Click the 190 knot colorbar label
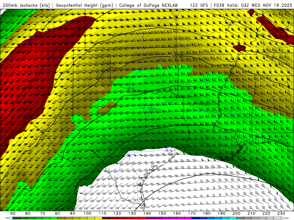Screen dimensions: 294x220 tap(222, 213)
